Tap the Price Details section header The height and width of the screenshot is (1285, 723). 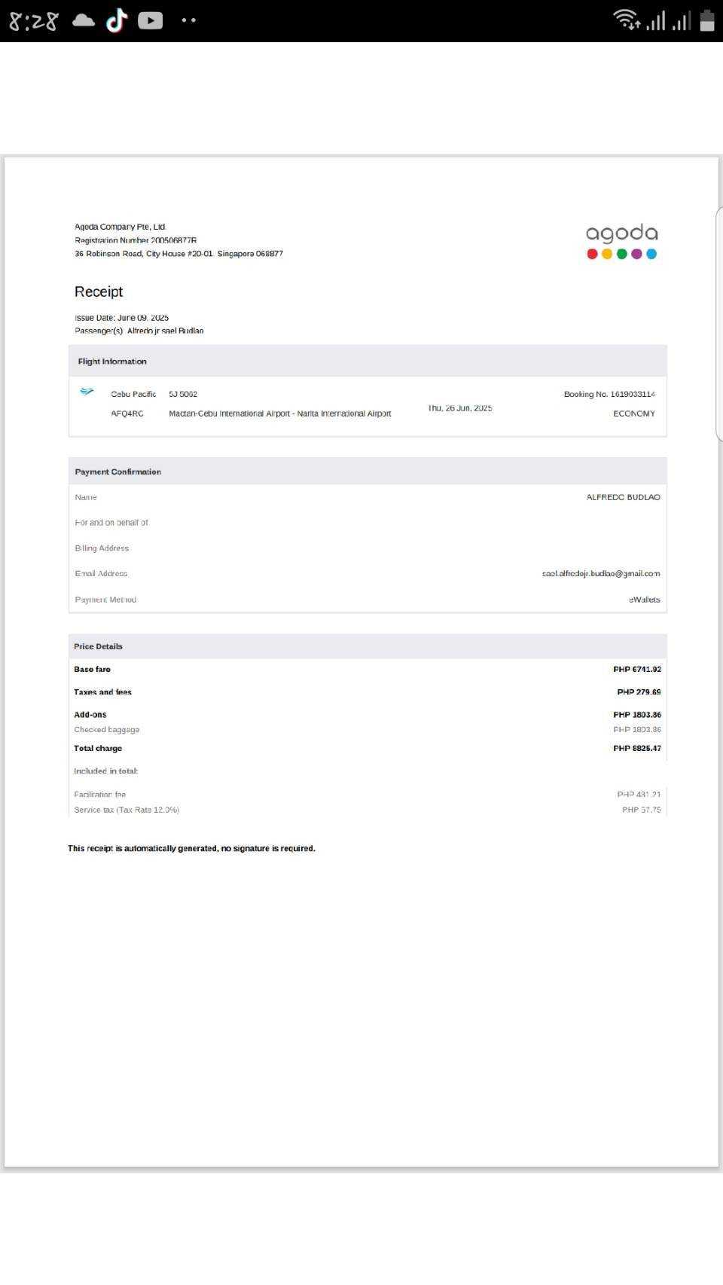click(98, 646)
